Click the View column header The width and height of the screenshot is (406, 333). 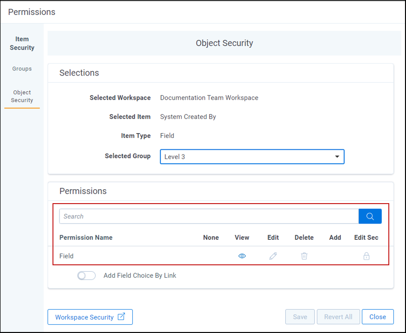click(242, 237)
